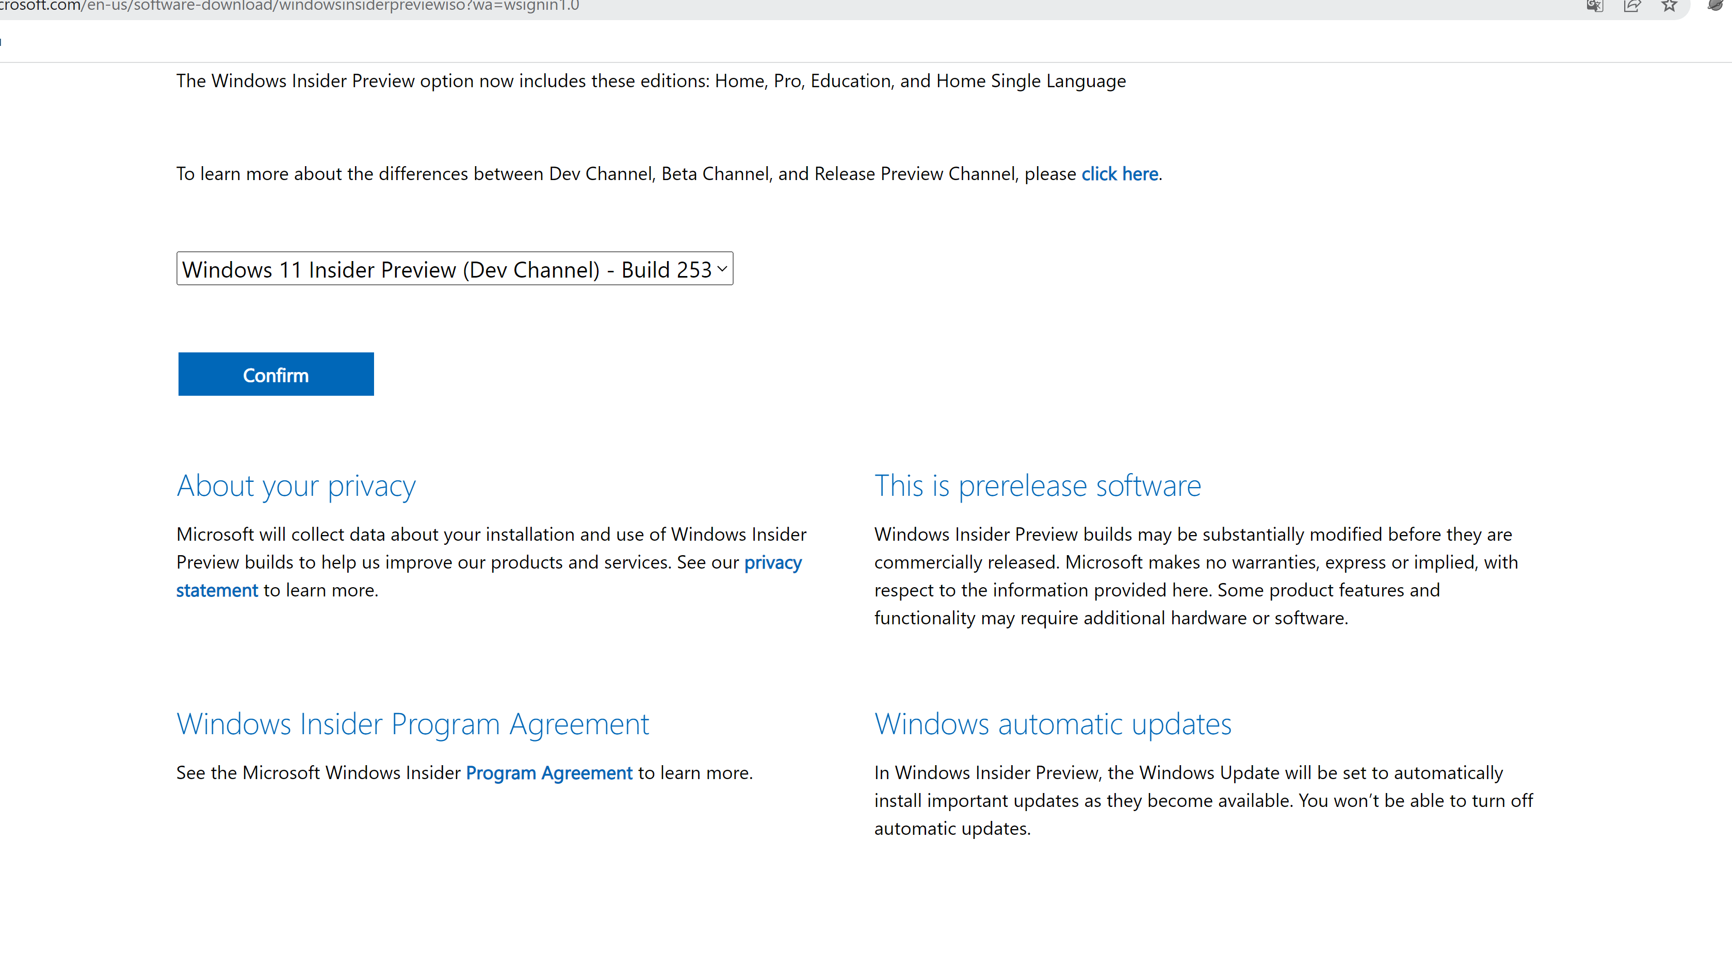Click the 'Windows automatic updates' heading
Viewport: 1732px width, 954px height.
1053,724
